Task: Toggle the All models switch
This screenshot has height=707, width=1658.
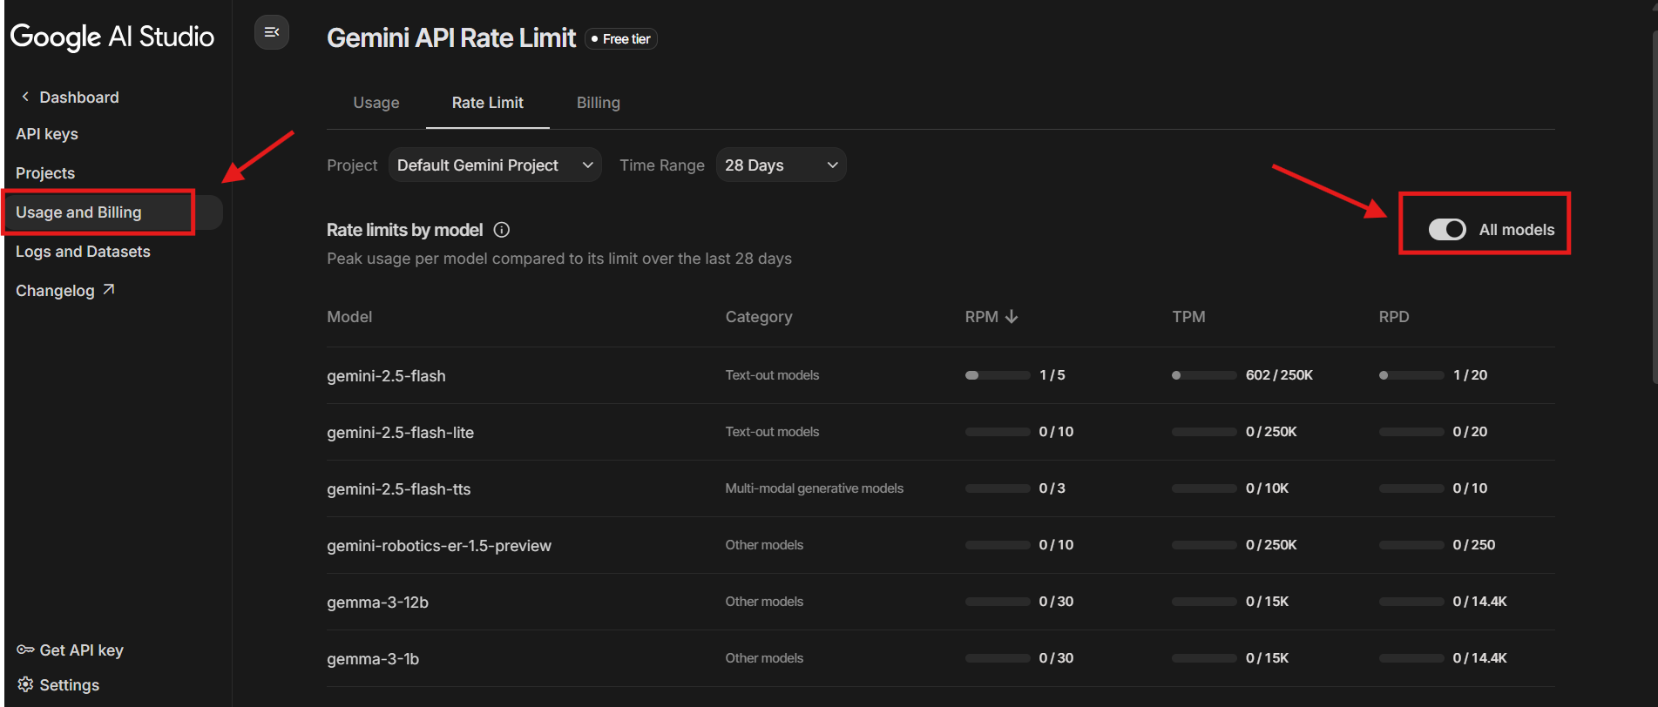Action: [x=1447, y=230]
